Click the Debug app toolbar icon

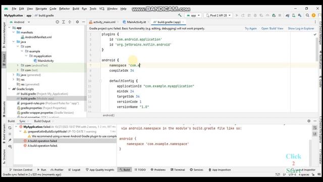255,15
